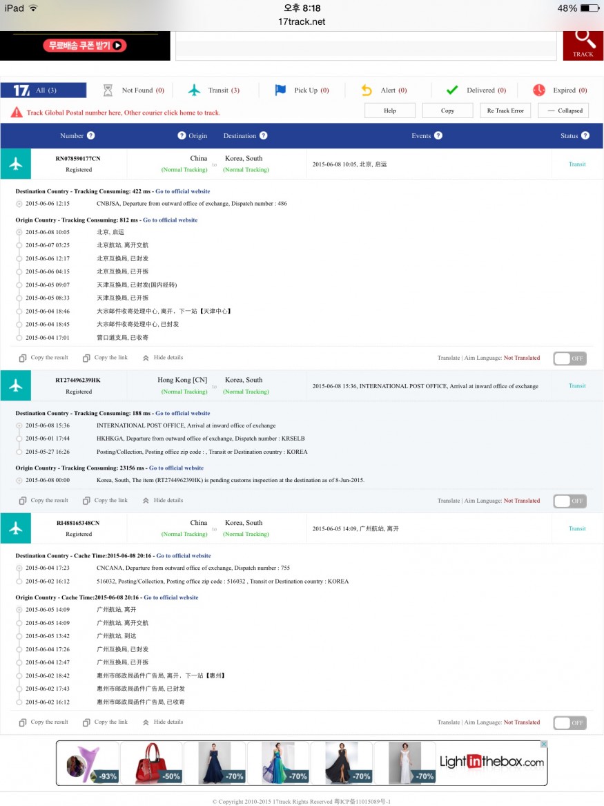Toggle translation switch for RT274496239HK
604x806 pixels.
[x=570, y=501]
